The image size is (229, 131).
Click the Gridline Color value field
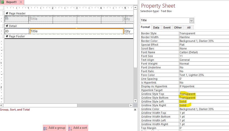[204, 109]
